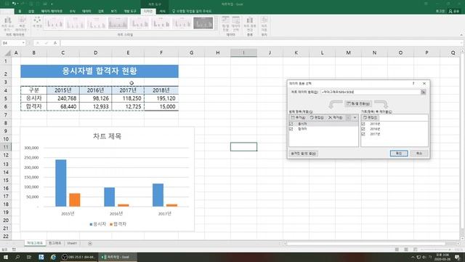Viewport: 465px width, 262px height.
Task: Open the Windows Start menu
Action: tap(6, 257)
